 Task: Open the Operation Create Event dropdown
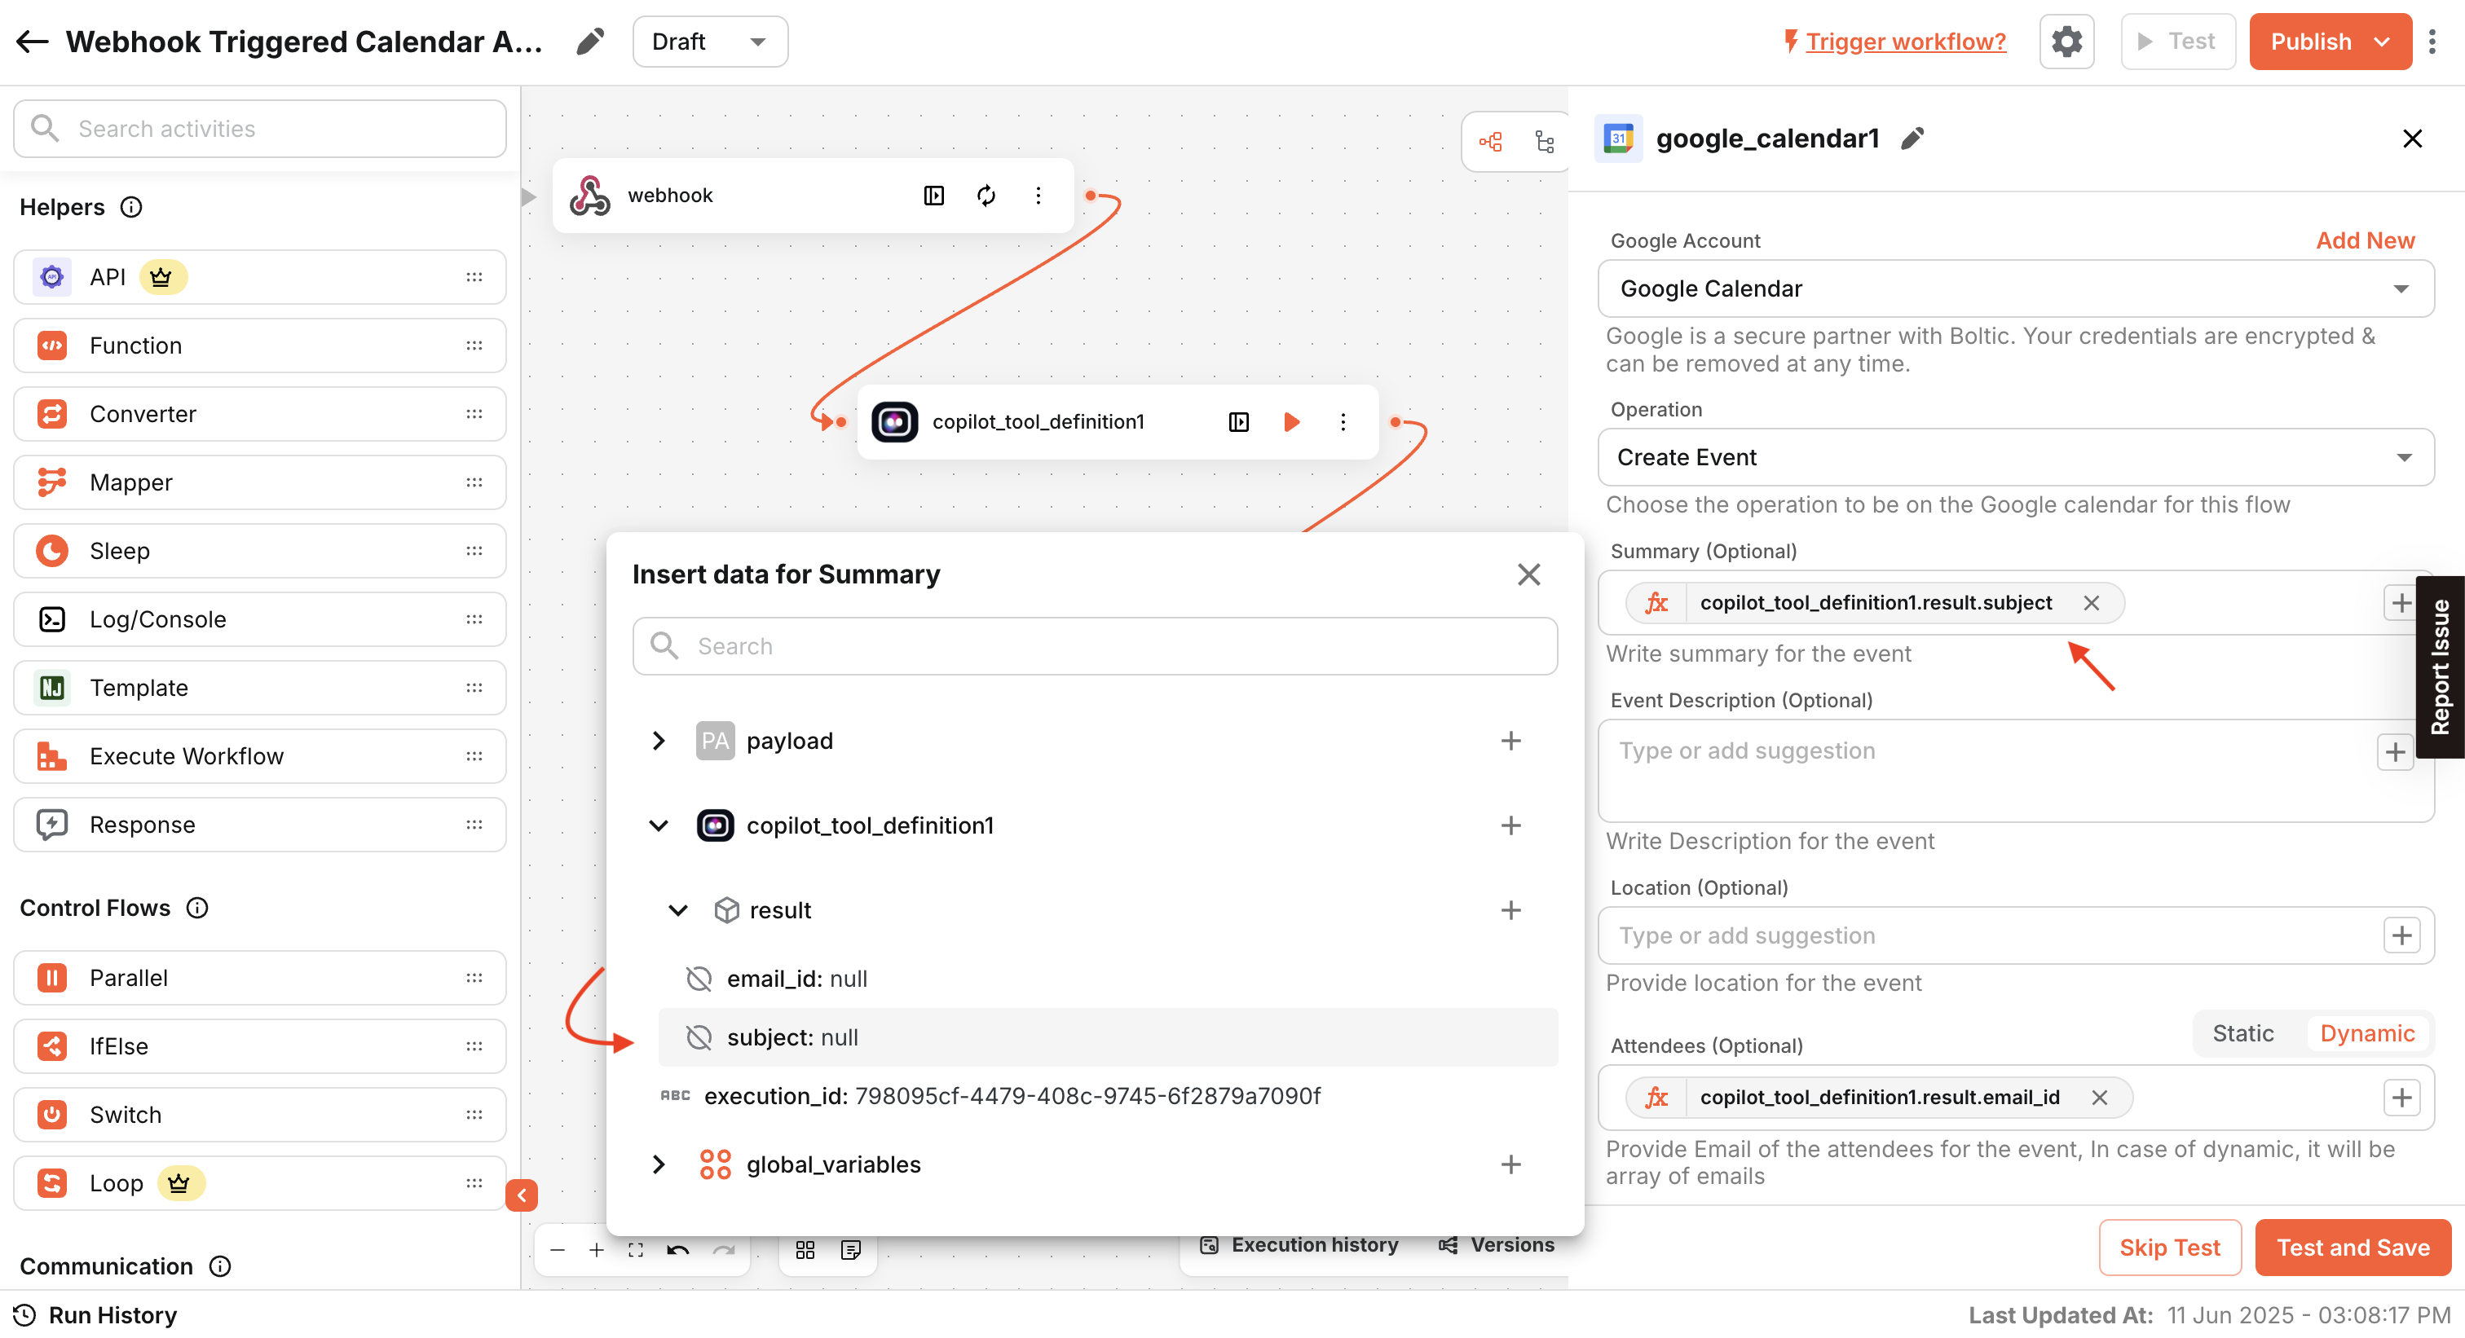pyautogui.click(x=2015, y=457)
